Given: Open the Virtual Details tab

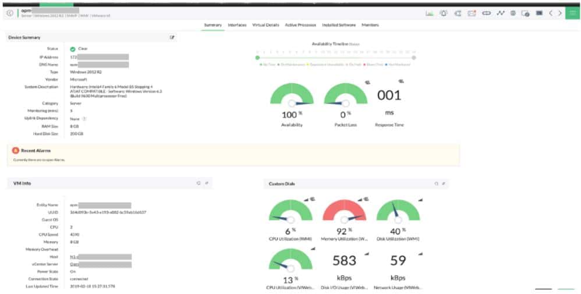Looking at the screenshot, I should pos(265,25).
